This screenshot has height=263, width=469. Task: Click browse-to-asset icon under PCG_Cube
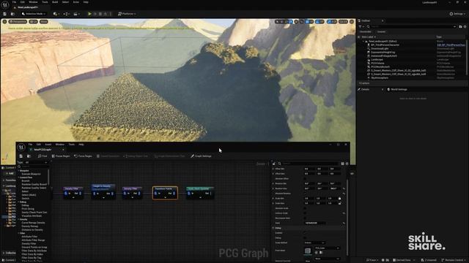(x=321, y=253)
